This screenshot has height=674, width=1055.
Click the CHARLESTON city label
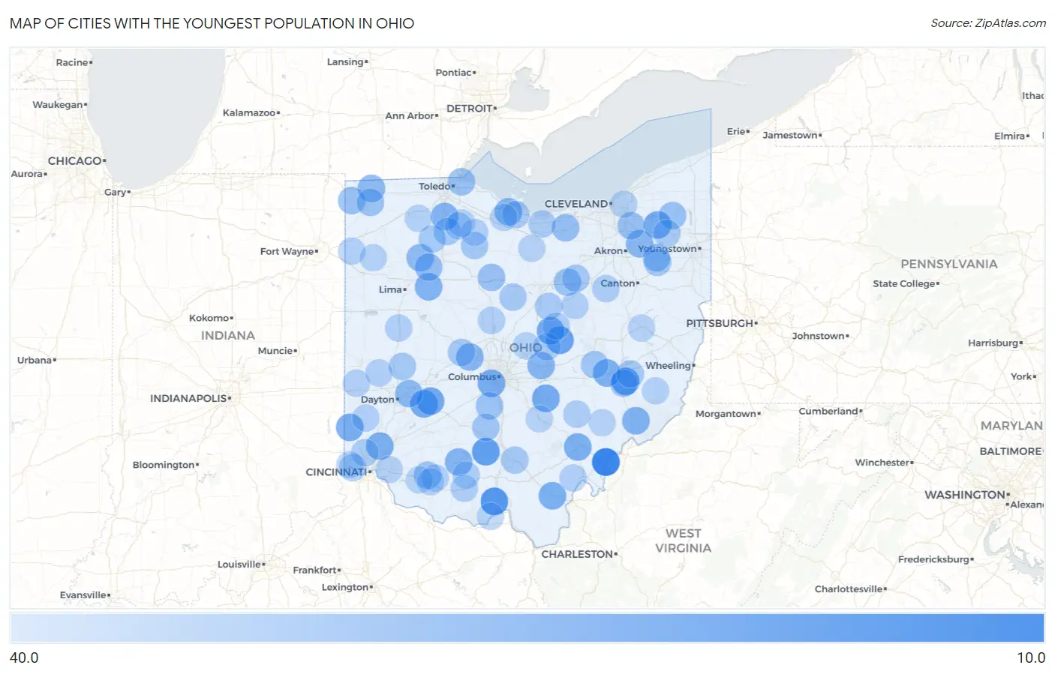577,554
